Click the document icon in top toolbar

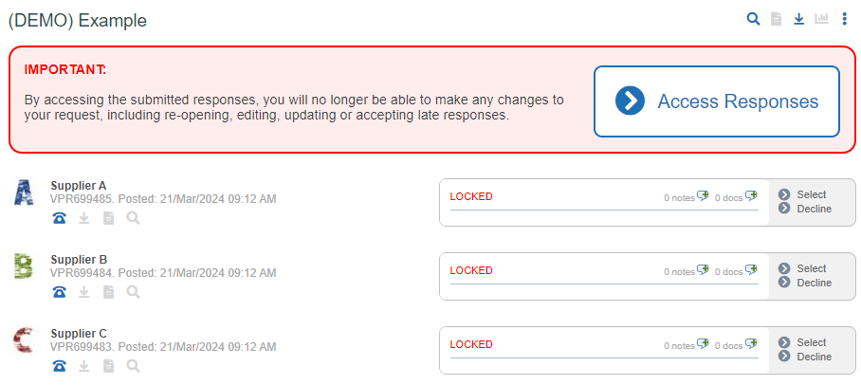776,19
